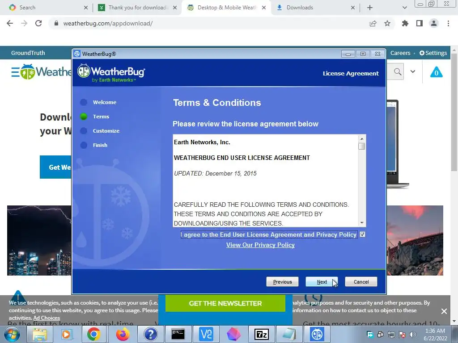Open Chrome three-dot menu
This screenshot has height=343, width=458.
point(448,23)
